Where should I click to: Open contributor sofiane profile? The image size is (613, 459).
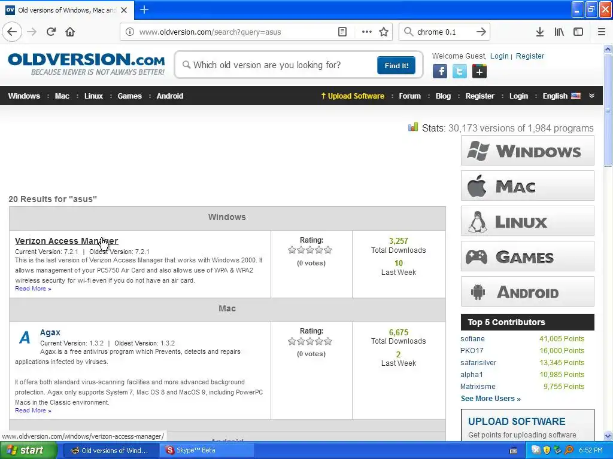[473, 339]
